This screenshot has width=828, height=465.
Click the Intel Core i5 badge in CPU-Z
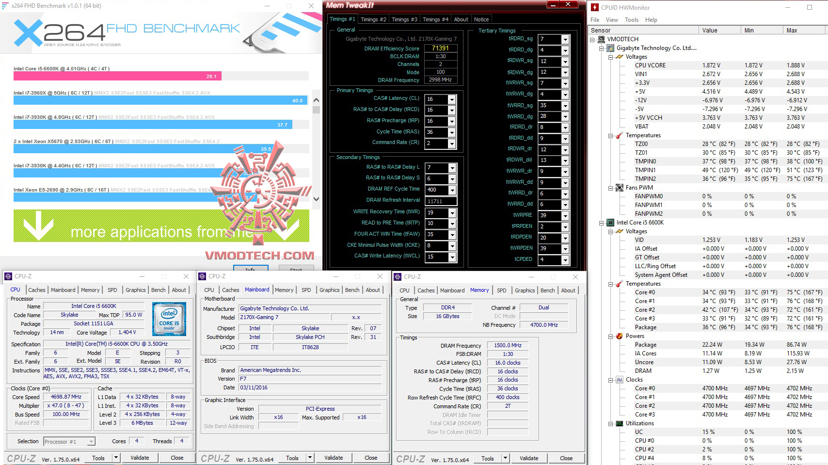169,320
